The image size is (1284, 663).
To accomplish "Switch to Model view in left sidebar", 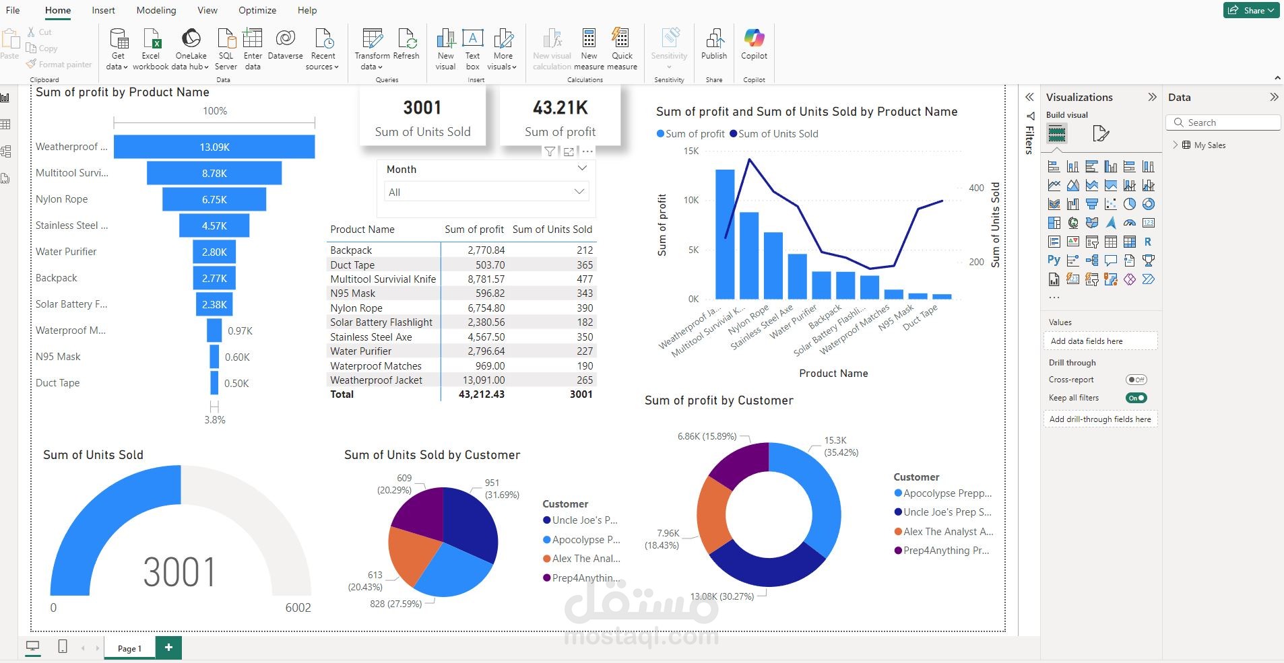I will tap(6, 151).
